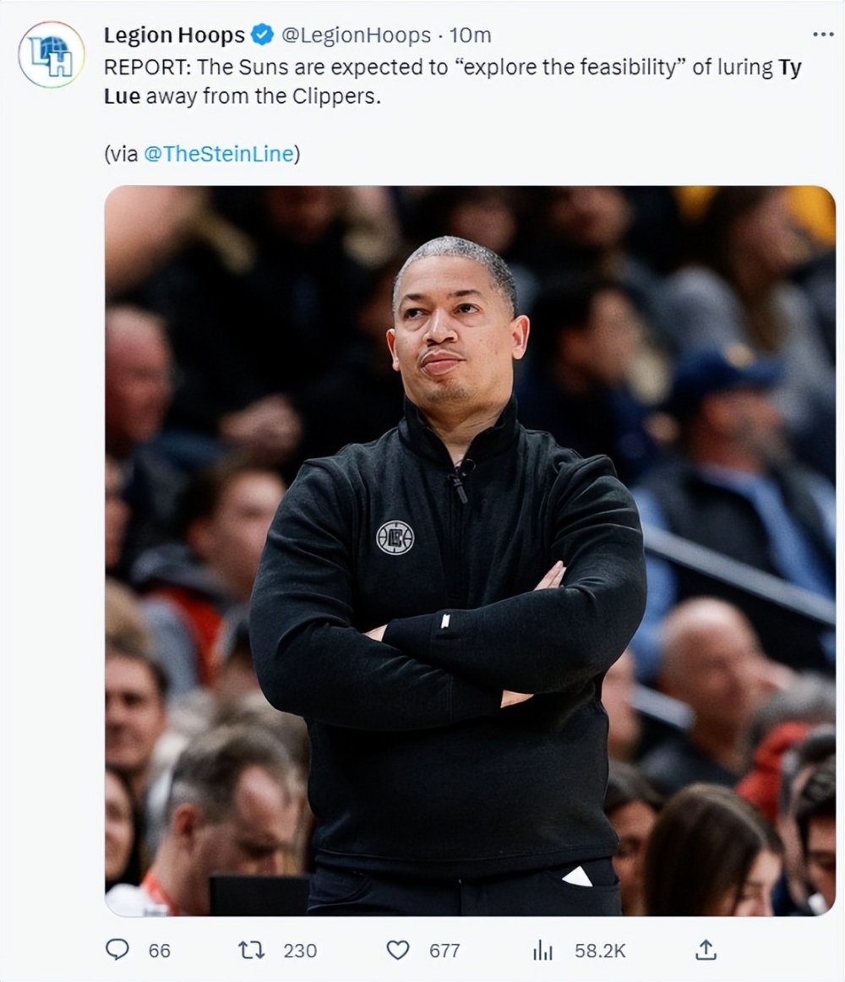Open the view analytics bar chart icon
The image size is (845, 982).
(x=543, y=950)
